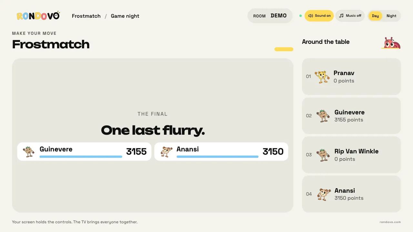Open the rondovo.com footer link
Screen dimensions: 413x232
tap(390, 222)
